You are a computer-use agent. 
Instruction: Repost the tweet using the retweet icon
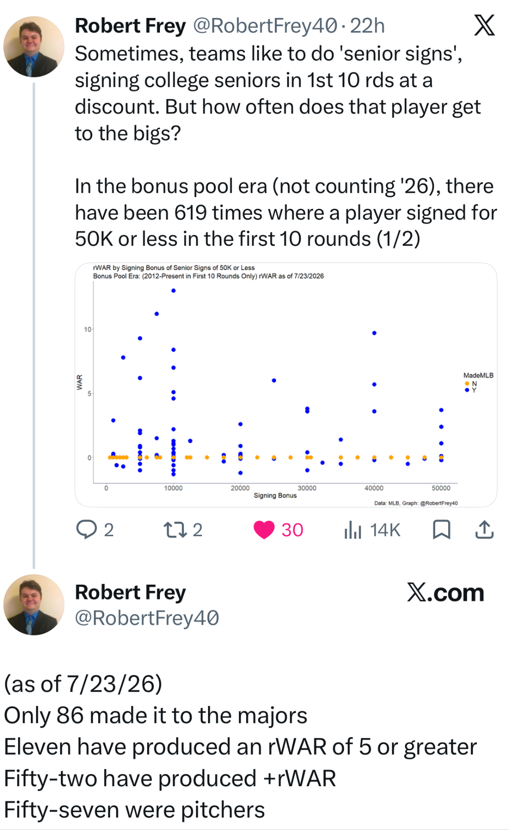pos(176,530)
